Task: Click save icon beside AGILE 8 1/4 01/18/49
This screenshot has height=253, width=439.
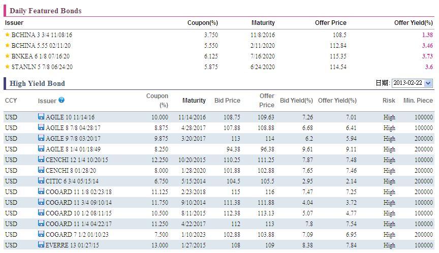Action: pyautogui.click(x=41, y=149)
